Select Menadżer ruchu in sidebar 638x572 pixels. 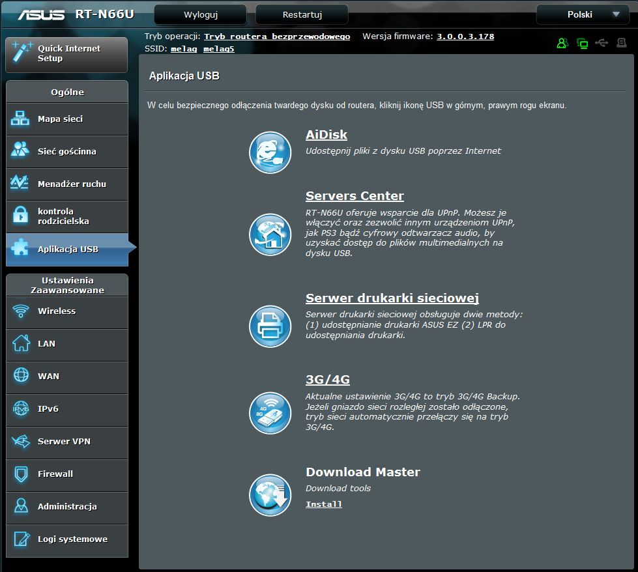67,184
